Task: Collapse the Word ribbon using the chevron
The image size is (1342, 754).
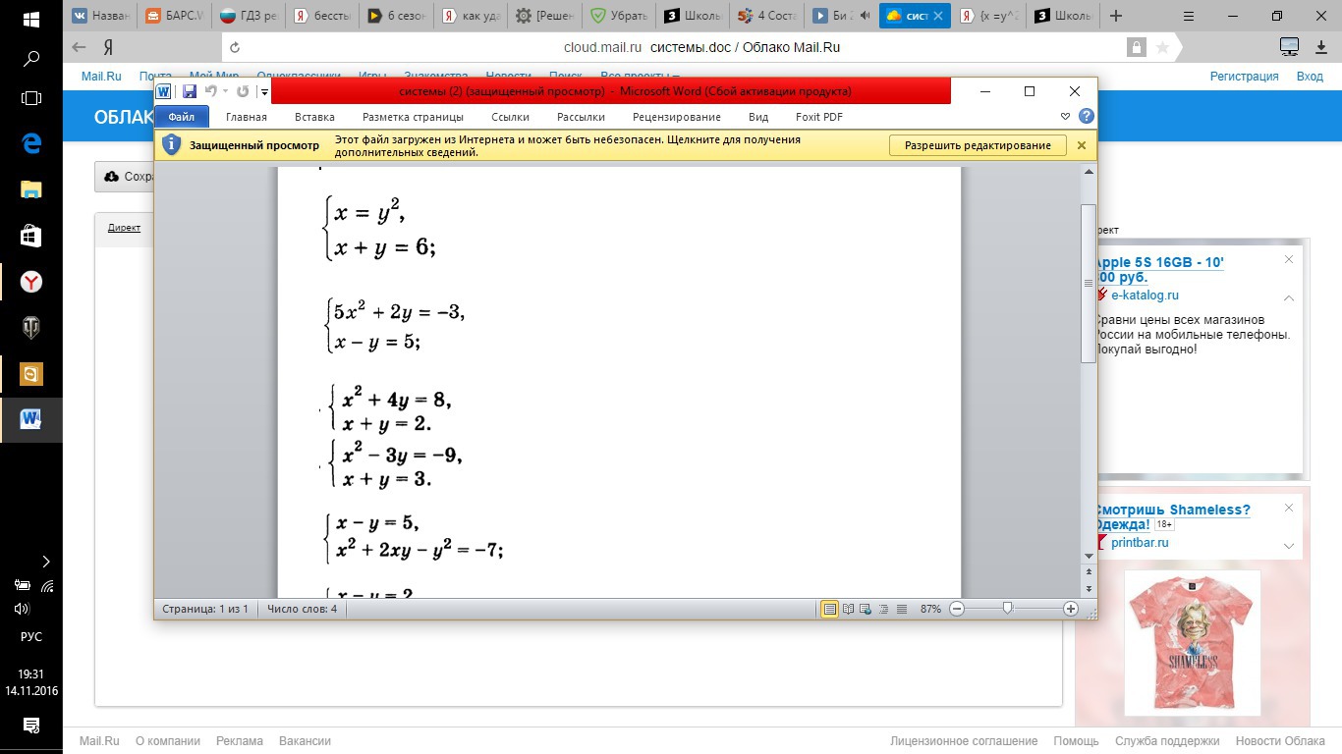Action: pos(1066,117)
